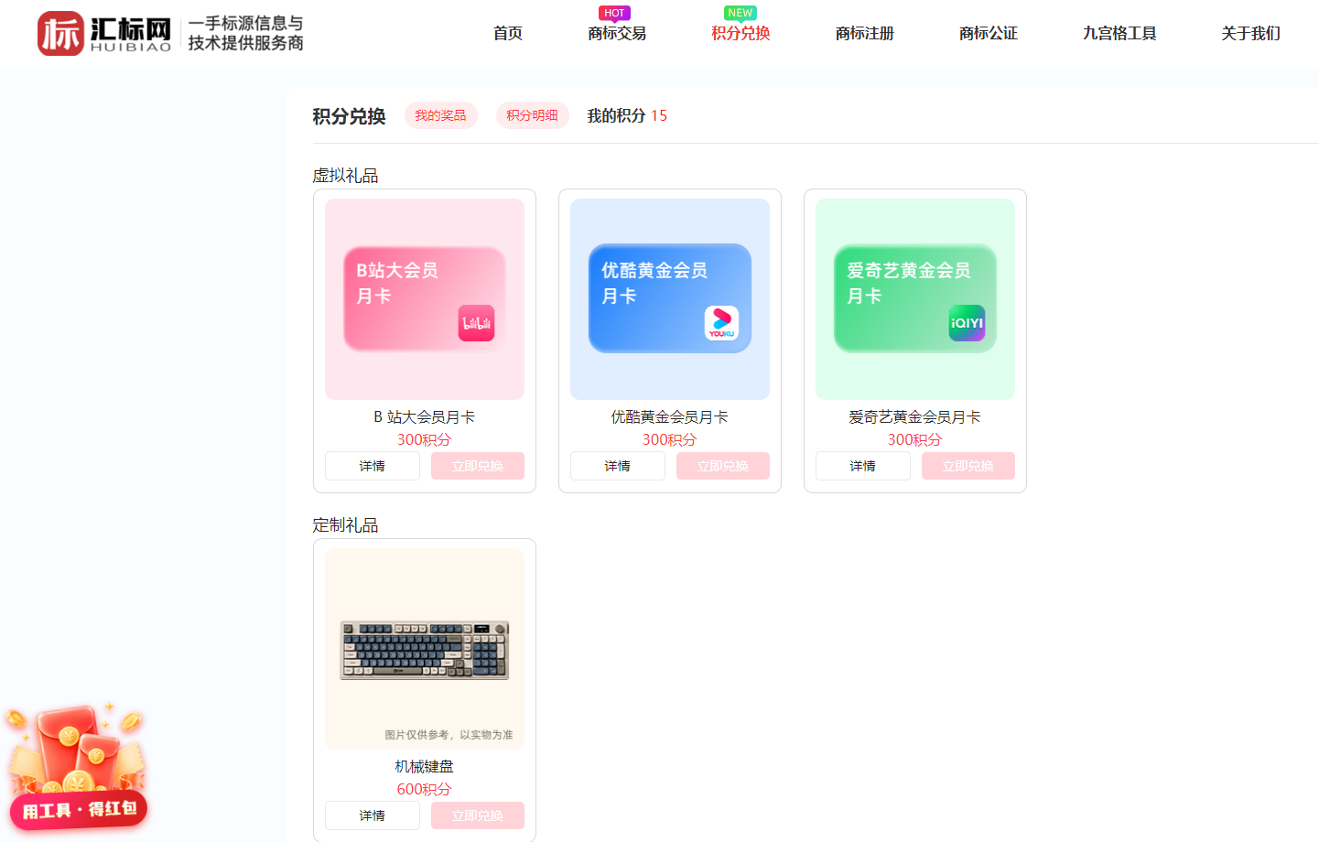Redeem the 机械键盘 via 立即兑换
The width and height of the screenshot is (1319, 842).
478,815
